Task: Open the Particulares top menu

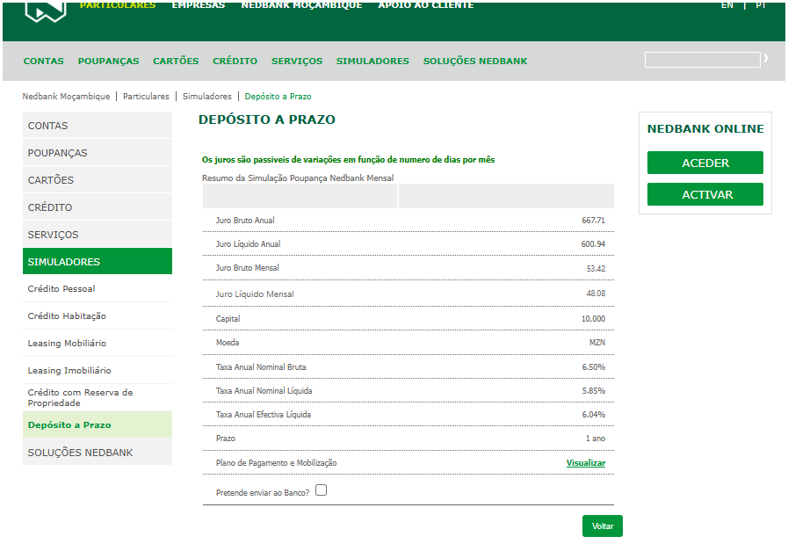Action: (118, 5)
